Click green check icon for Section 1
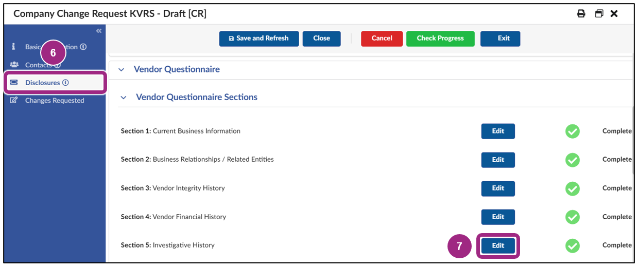638x267 pixels. (572, 131)
